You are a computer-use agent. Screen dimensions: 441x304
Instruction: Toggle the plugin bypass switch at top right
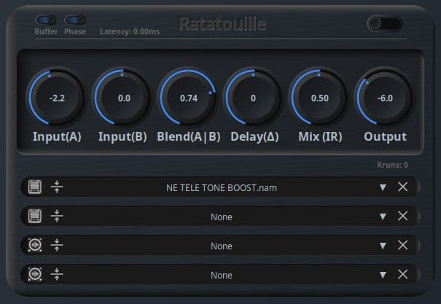[384, 23]
